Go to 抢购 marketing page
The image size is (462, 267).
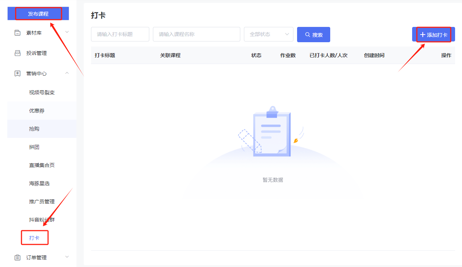coord(34,129)
